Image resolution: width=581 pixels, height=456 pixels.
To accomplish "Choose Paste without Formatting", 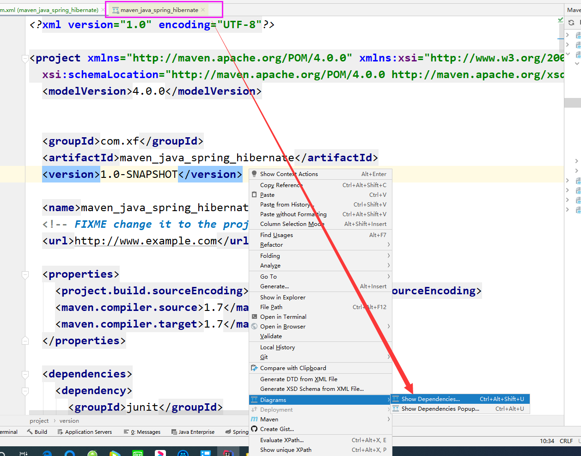I will (320, 214).
